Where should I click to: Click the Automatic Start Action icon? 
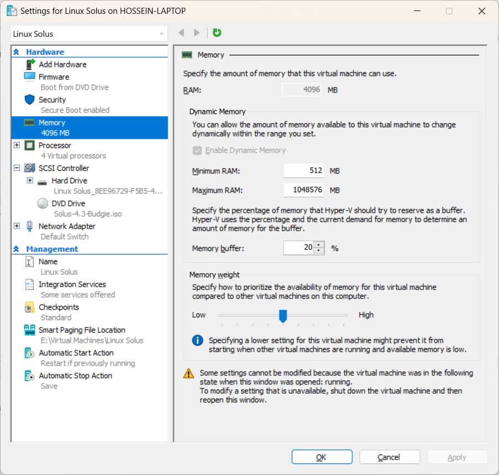tap(29, 353)
